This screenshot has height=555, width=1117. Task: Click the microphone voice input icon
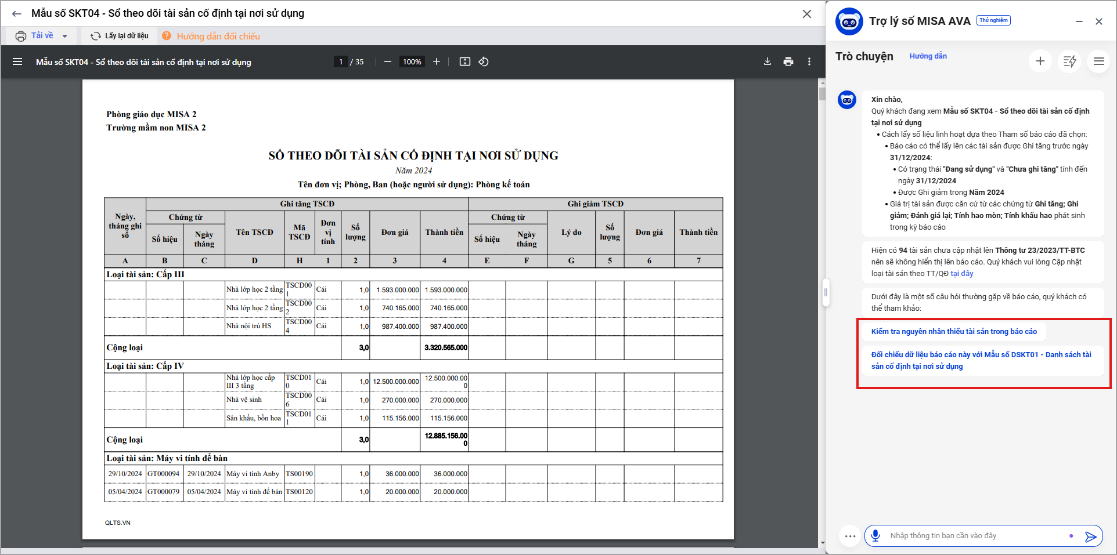(875, 536)
